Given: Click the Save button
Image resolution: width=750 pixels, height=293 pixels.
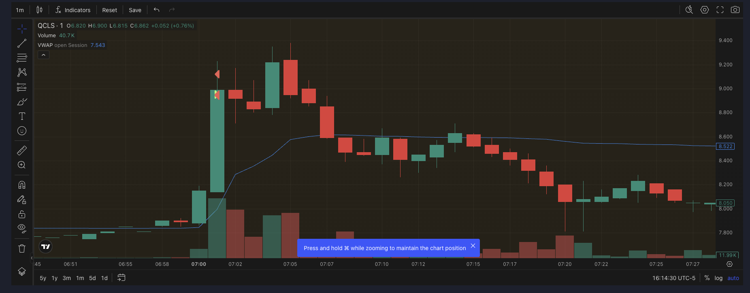Looking at the screenshot, I should tap(135, 10).
